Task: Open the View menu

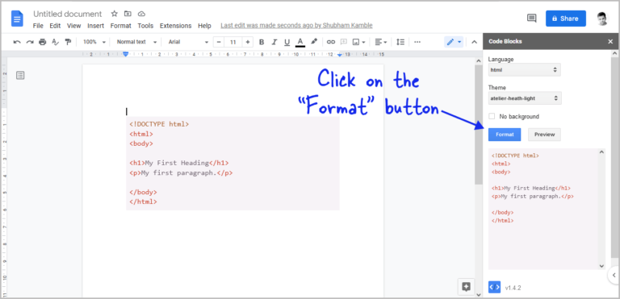Action: point(74,26)
